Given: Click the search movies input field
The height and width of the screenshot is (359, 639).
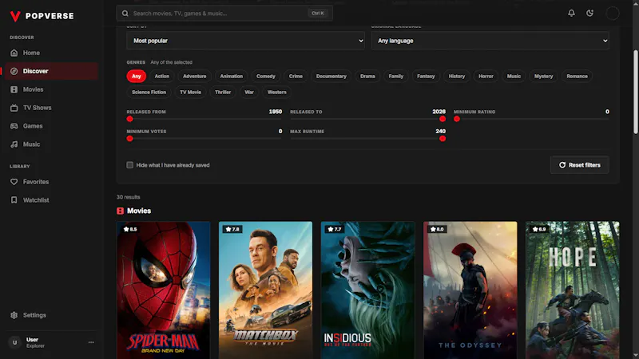Looking at the screenshot, I should 224,14.
